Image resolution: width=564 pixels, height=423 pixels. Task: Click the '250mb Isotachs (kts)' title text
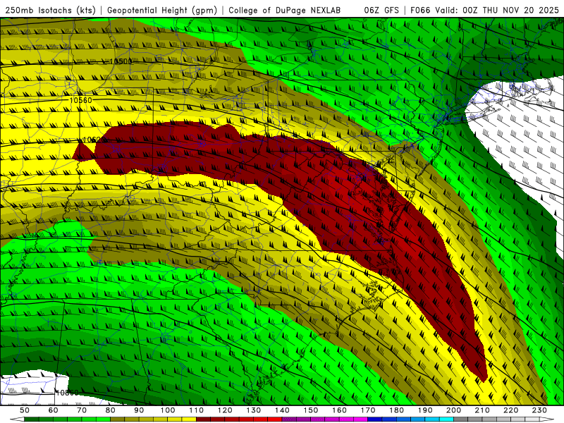point(51,10)
